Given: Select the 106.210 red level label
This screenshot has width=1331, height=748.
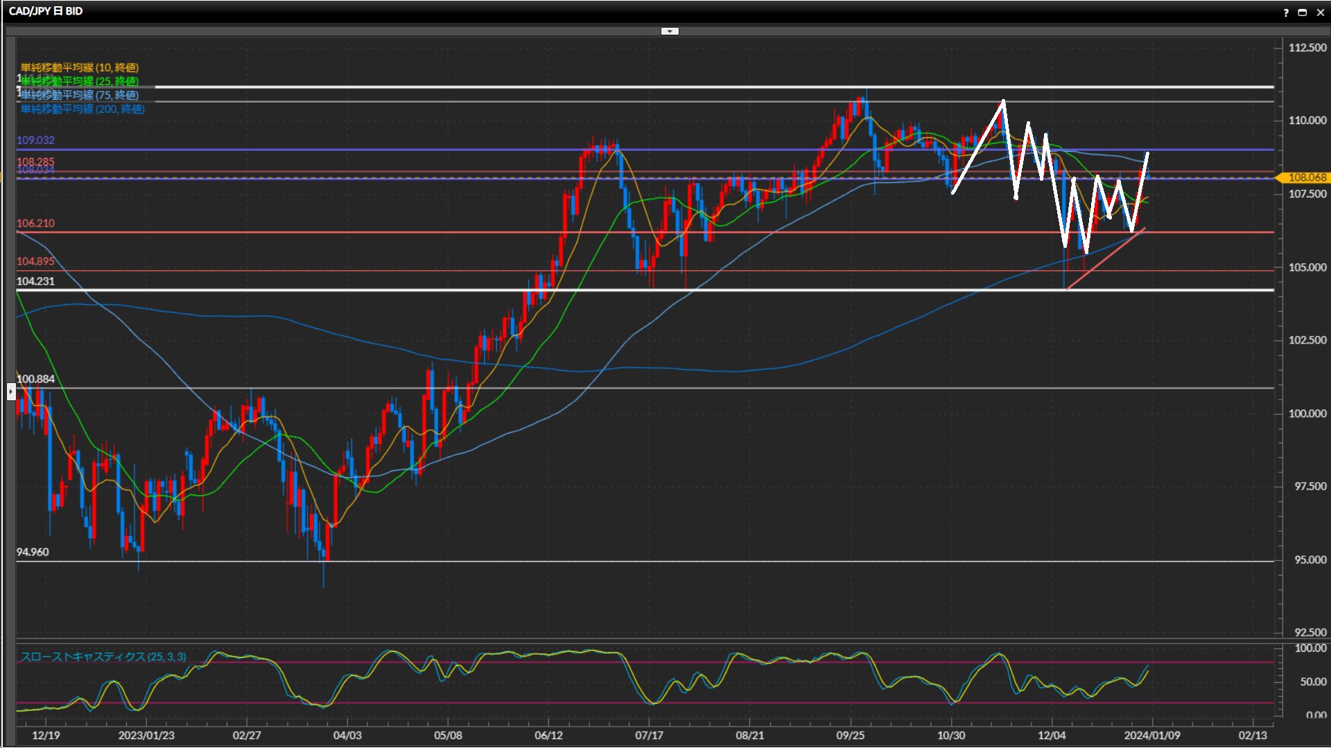Looking at the screenshot, I should [35, 223].
